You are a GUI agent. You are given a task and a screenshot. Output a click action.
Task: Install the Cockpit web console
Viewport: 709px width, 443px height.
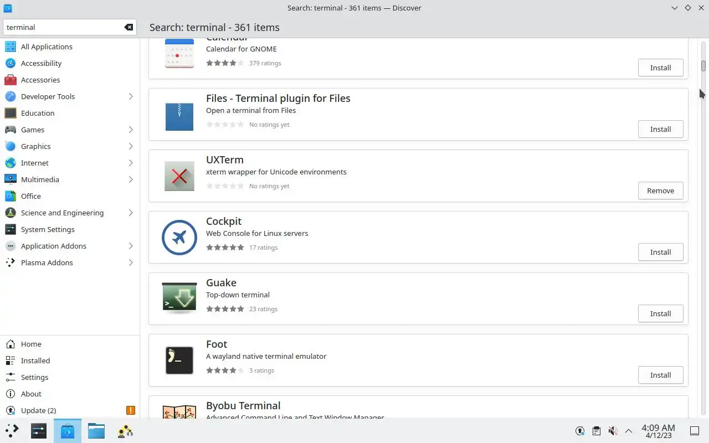(660, 252)
